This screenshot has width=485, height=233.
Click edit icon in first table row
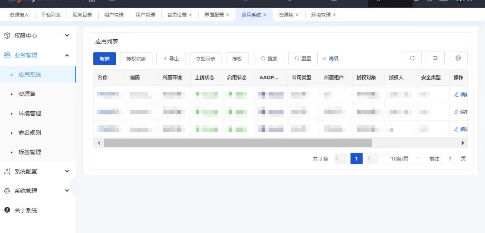[456, 95]
